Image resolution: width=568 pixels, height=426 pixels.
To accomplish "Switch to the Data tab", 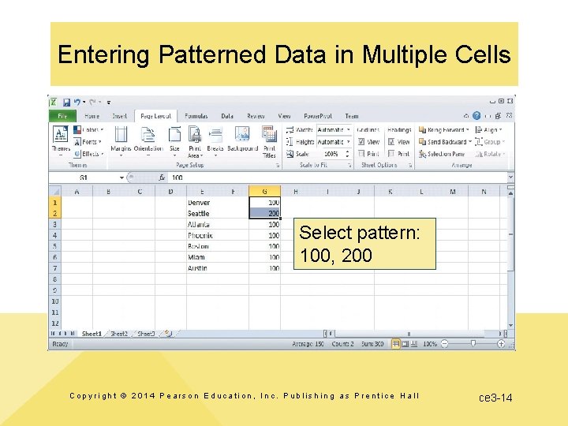I will (x=227, y=116).
